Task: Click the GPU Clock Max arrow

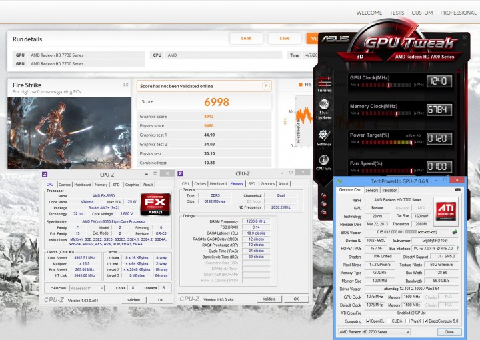Action: click(x=415, y=85)
